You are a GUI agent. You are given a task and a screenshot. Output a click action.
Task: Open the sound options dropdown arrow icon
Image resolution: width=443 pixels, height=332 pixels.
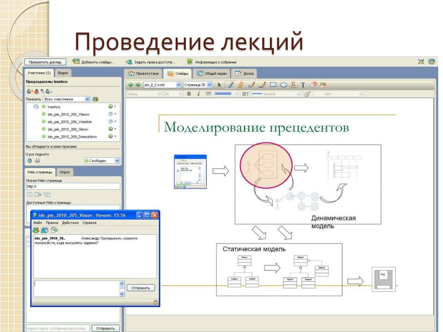click(x=49, y=92)
